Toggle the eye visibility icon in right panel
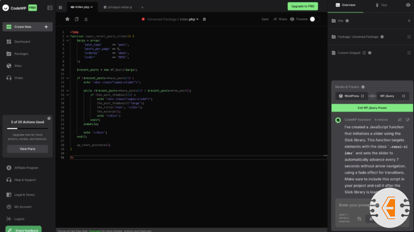Image resolution: width=414 pixels, height=232 pixels. point(408,5)
